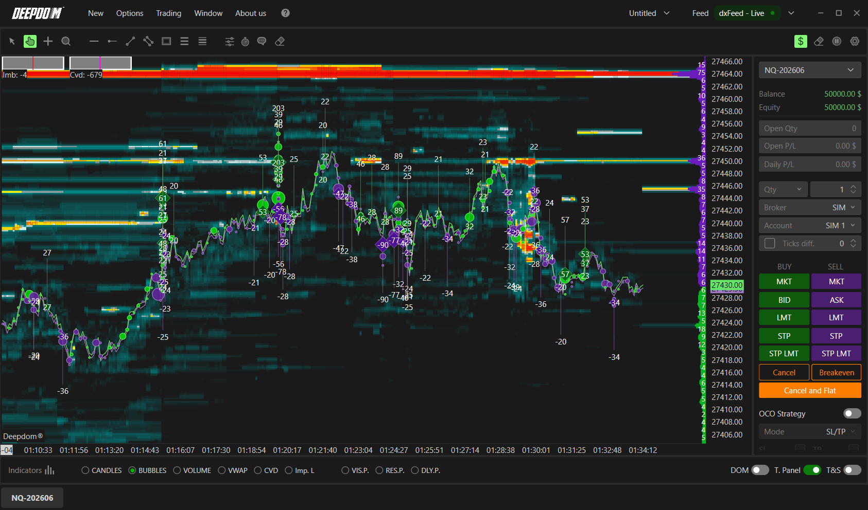Open the Trading menu
This screenshot has width=868, height=510.
169,13
